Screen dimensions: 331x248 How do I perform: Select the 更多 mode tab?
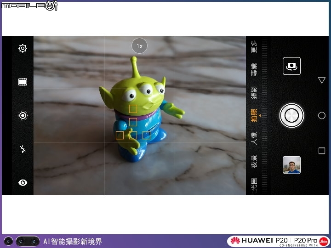[x=254, y=46]
